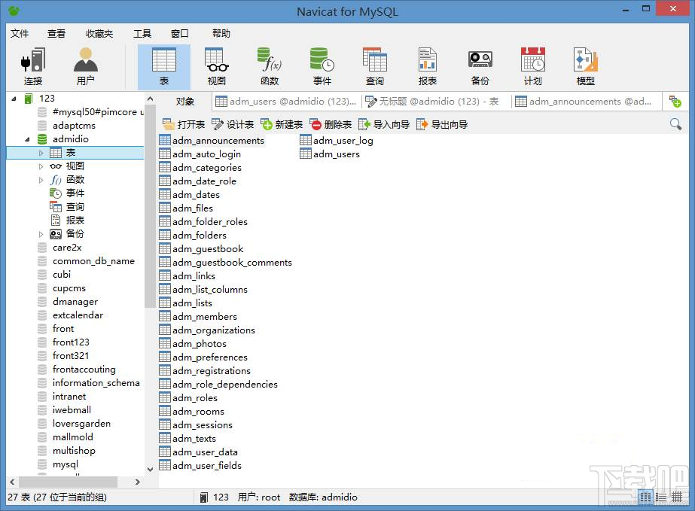Open the 事件 (Event) toolbar icon
This screenshot has width=695, height=511.
coord(322,67)
